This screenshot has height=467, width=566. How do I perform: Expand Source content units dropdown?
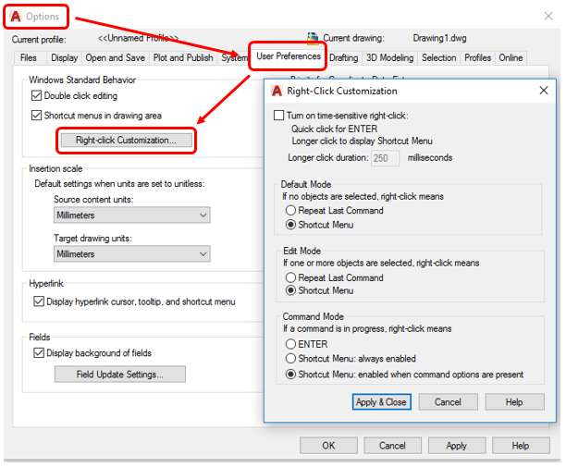132,215
